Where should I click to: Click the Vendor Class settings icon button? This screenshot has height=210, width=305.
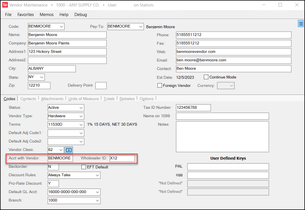click(x=69, y=150)
